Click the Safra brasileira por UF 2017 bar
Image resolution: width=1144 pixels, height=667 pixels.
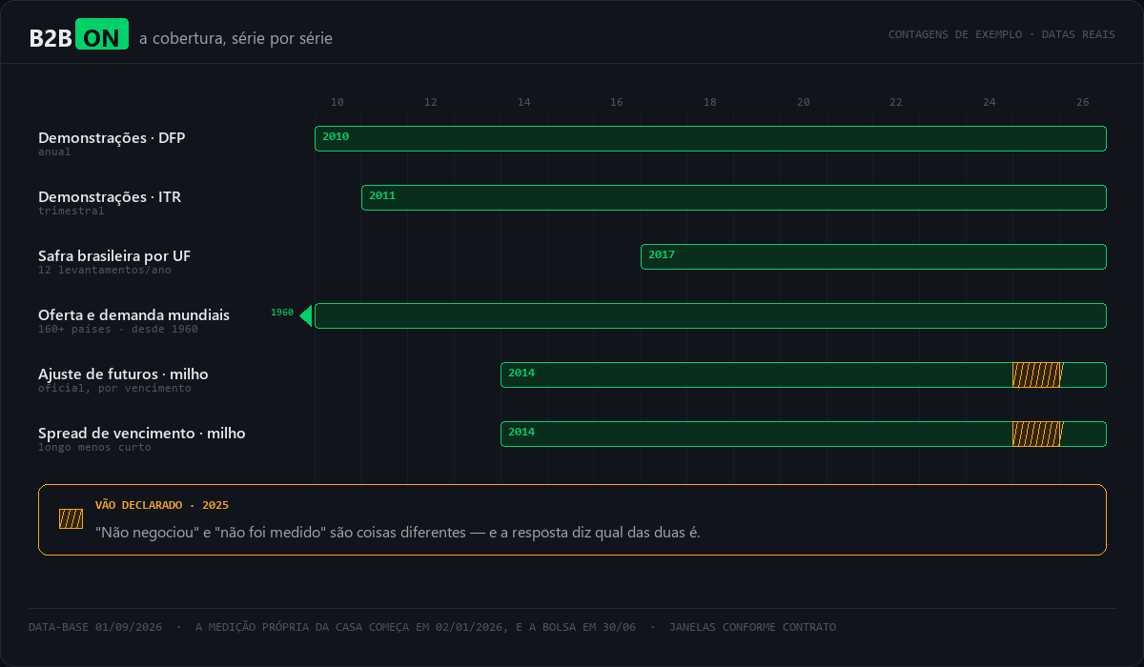[x=873, y=256]
